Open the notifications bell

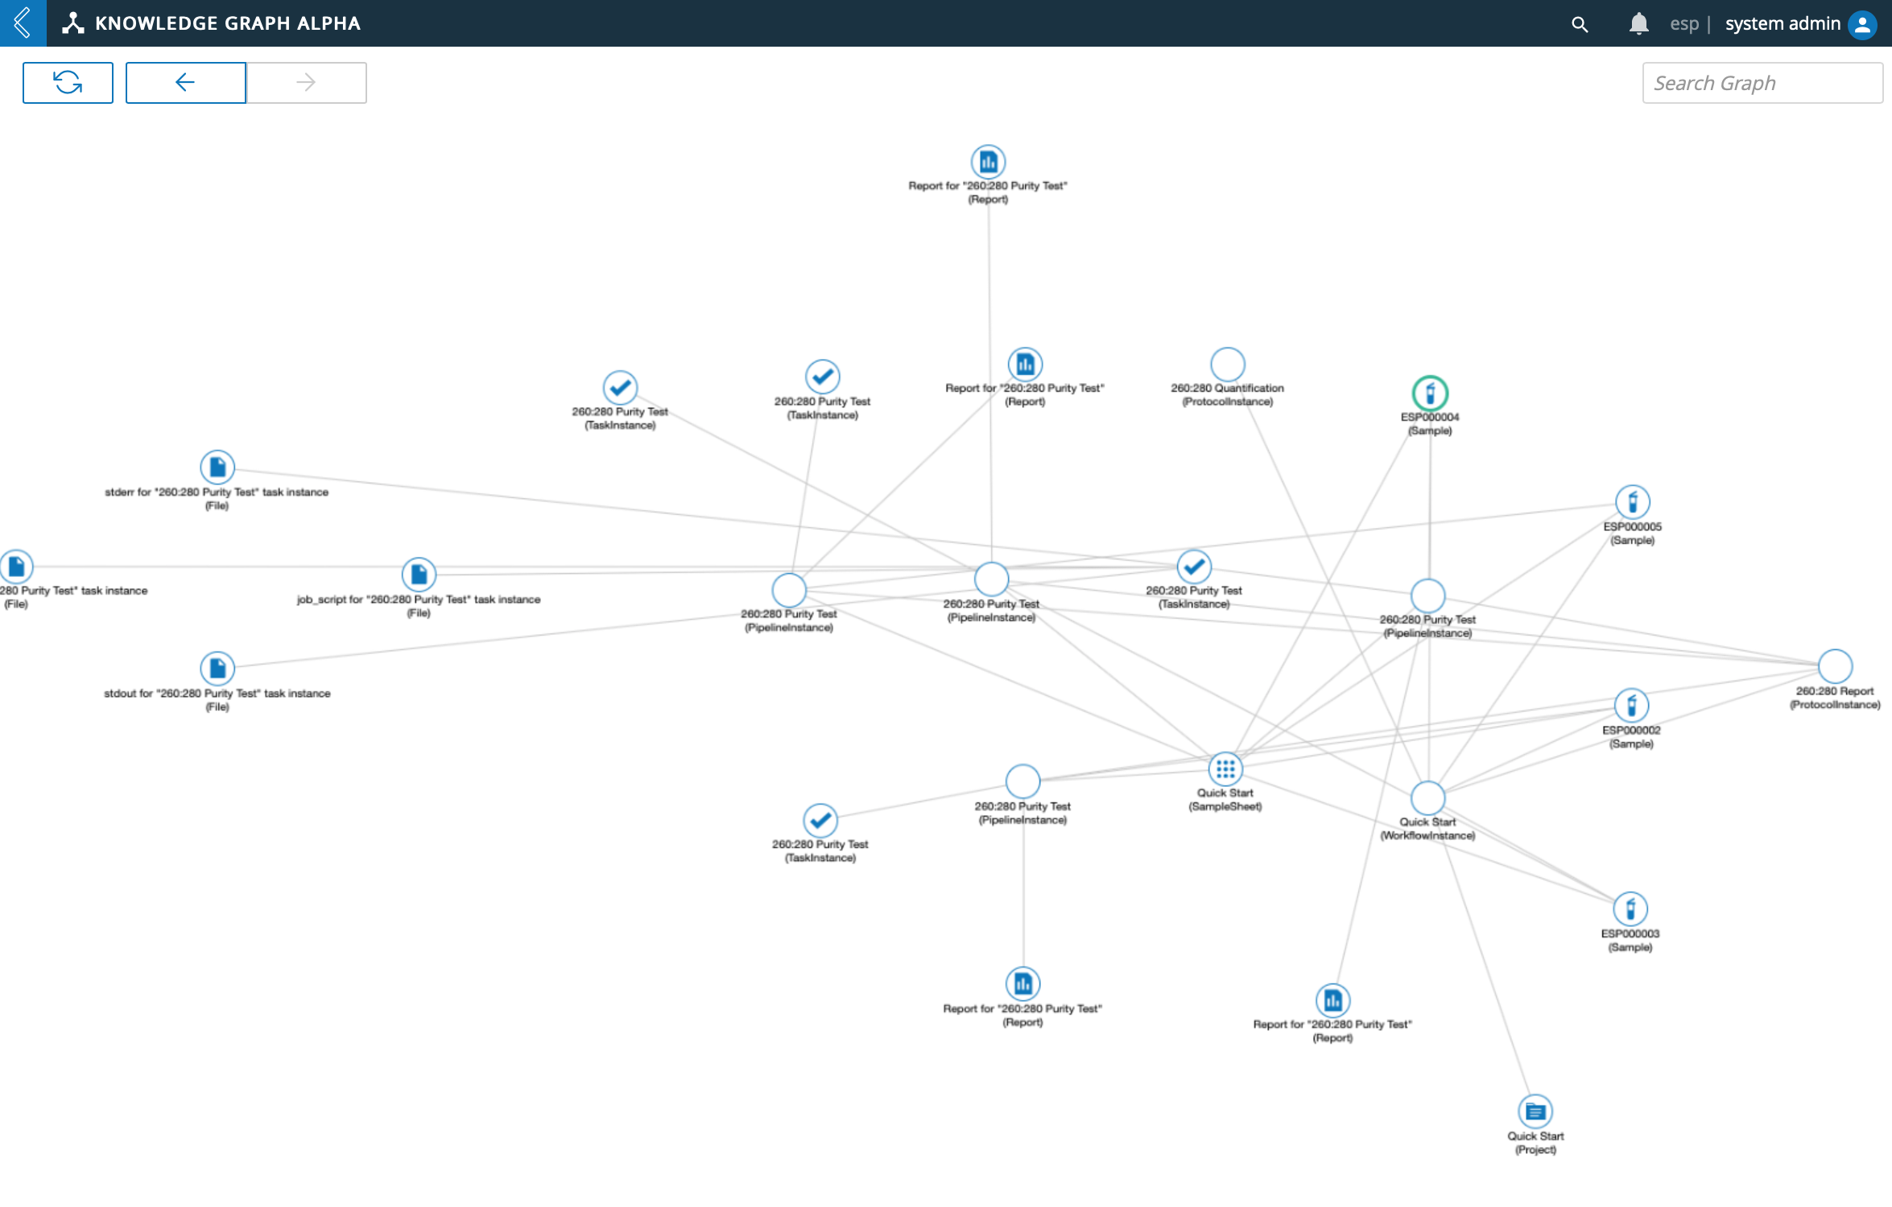(x=1638, y=24)
